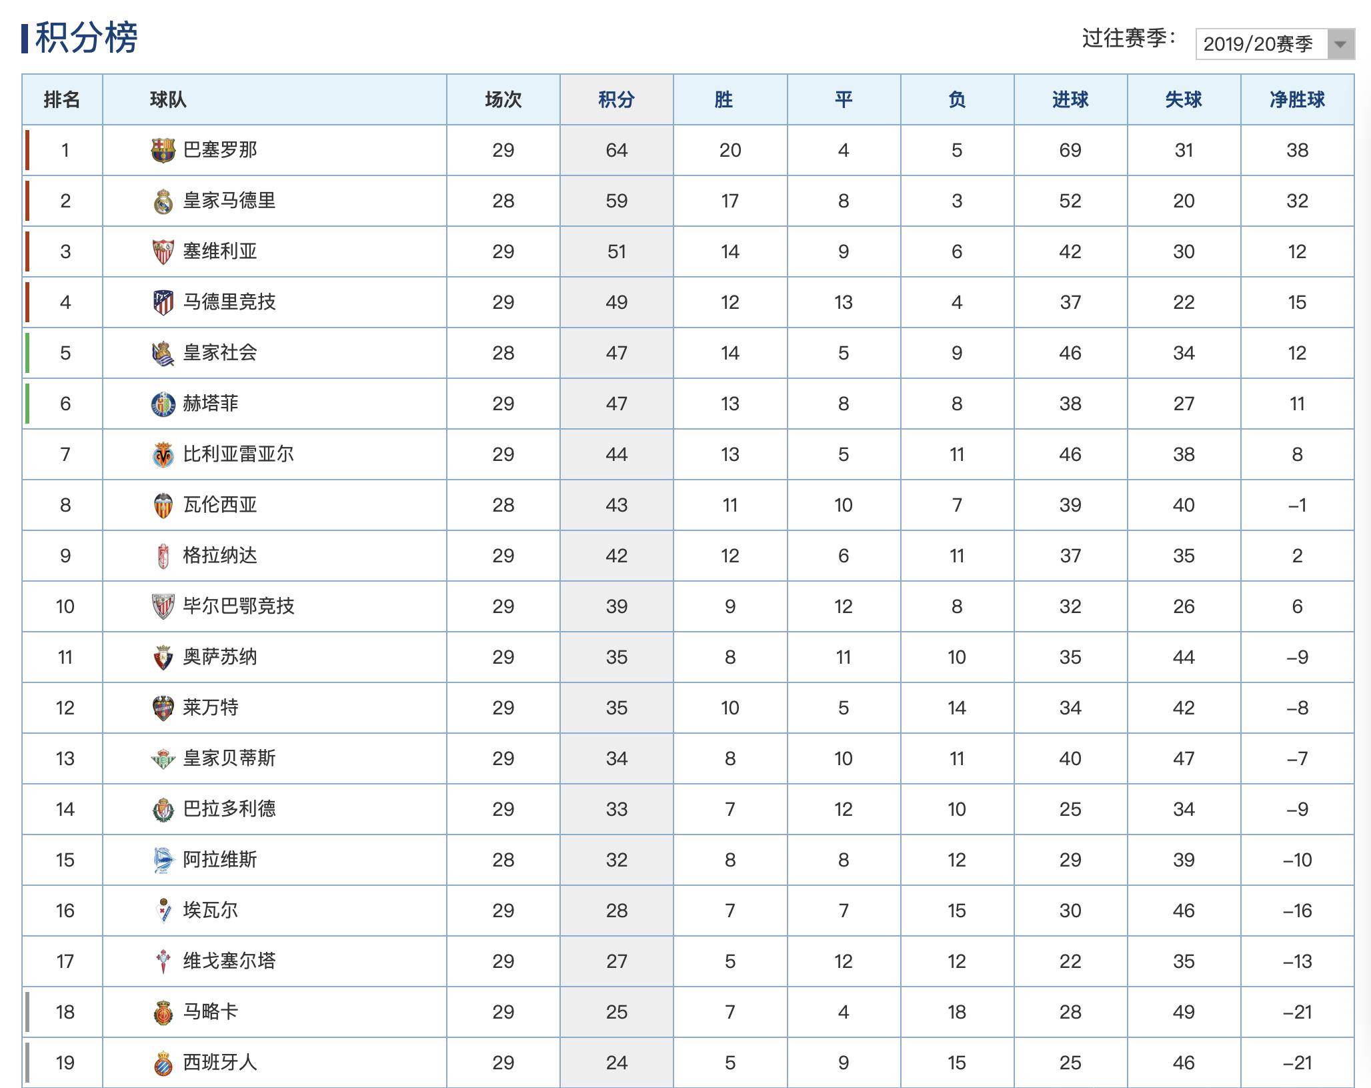Viewport: 1371px width, 1088px height.
Task: Click the Athletic Bilbao (毕尔巴鄂竞技) crest
Action: 163,606
